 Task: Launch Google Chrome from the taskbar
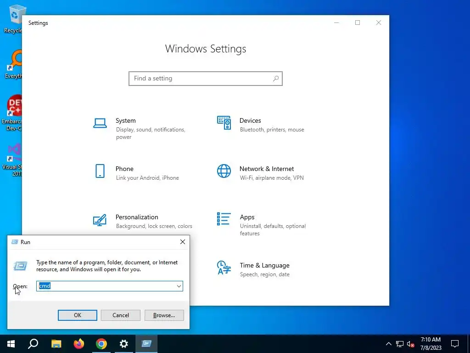(101, 344)
